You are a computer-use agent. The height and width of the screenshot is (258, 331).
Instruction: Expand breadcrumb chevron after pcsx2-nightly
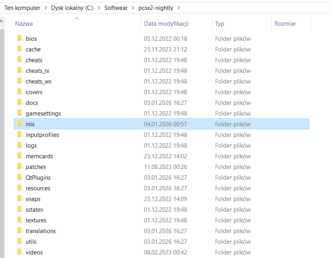[179, 8]
